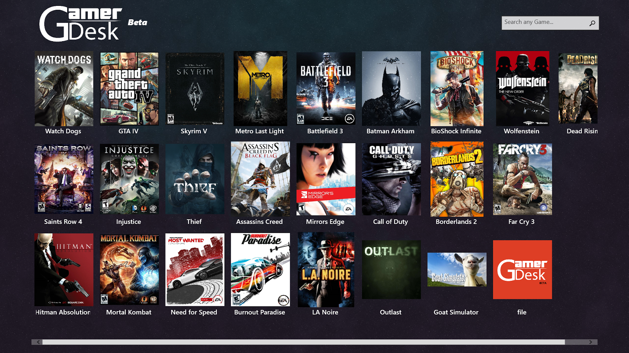Click the search magnifier icon

point(592,23)
